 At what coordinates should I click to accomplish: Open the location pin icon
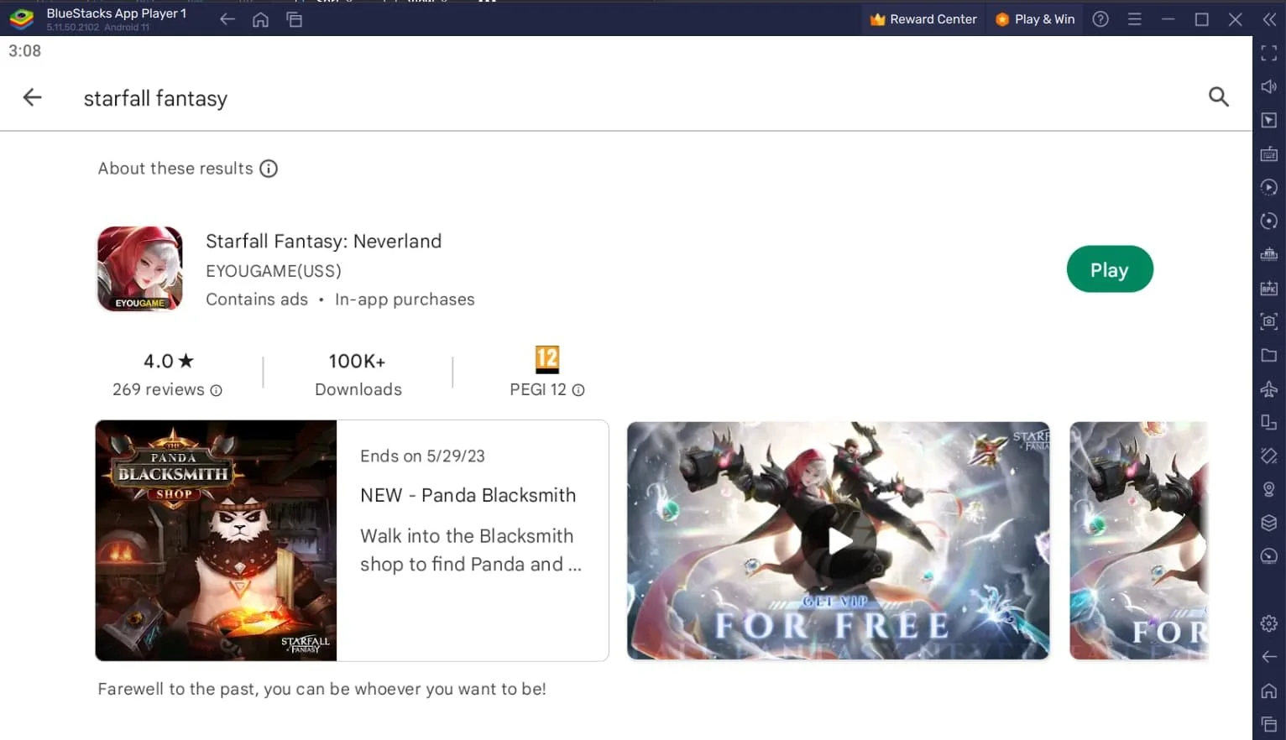[x=1269, y=489]
